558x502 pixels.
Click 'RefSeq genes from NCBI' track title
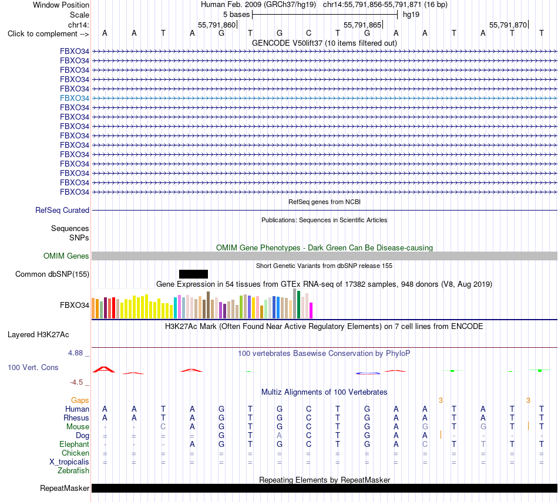click(324, 202)
